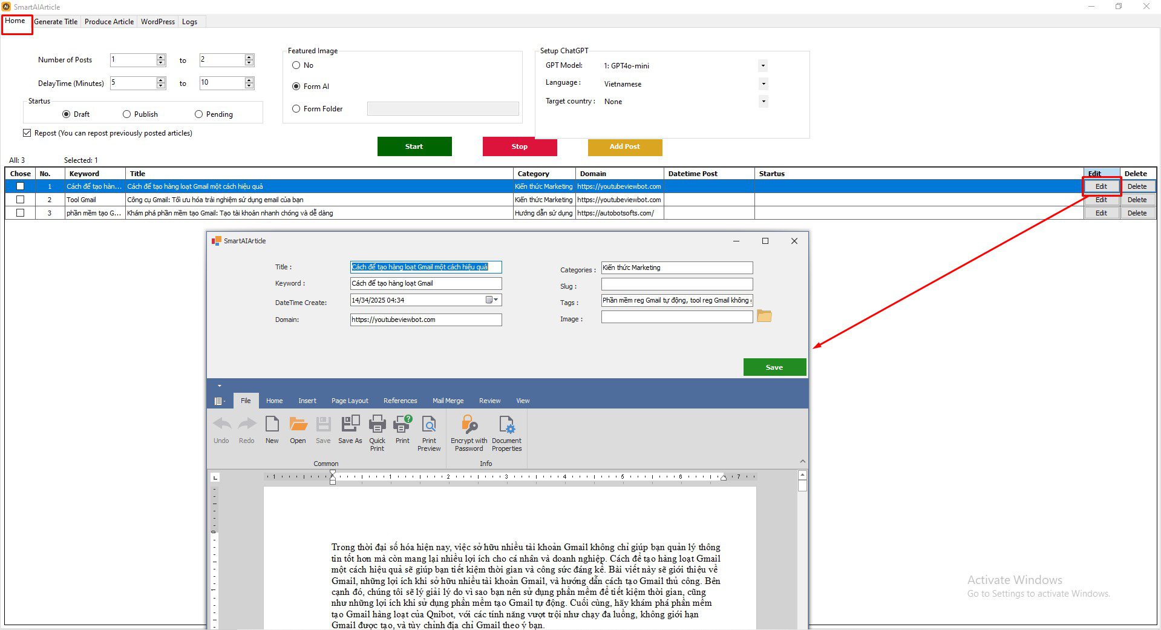1161x630 pixels.
Task: Toggle the Repost checkbox
Action: pyautogui.click(x=27, y=133)
